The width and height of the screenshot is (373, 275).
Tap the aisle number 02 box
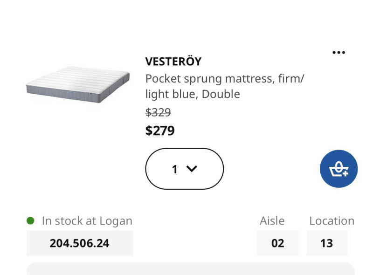coord(277,243)
